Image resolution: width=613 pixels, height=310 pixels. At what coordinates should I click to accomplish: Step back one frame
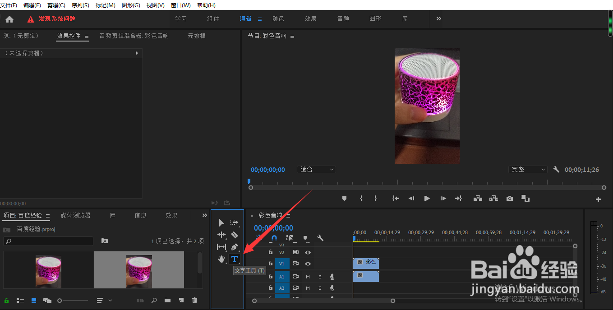(x=411, y=198)
